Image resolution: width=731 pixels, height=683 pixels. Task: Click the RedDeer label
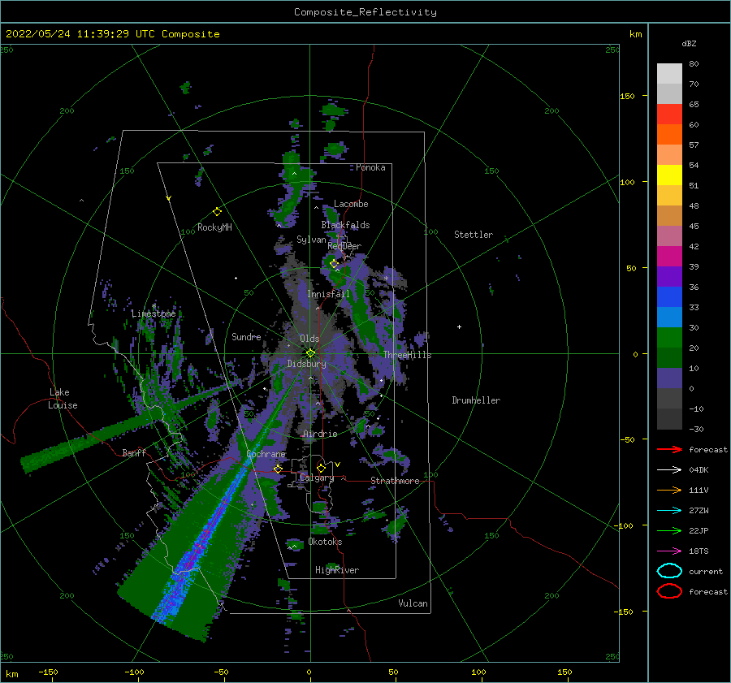click(344, 246)
